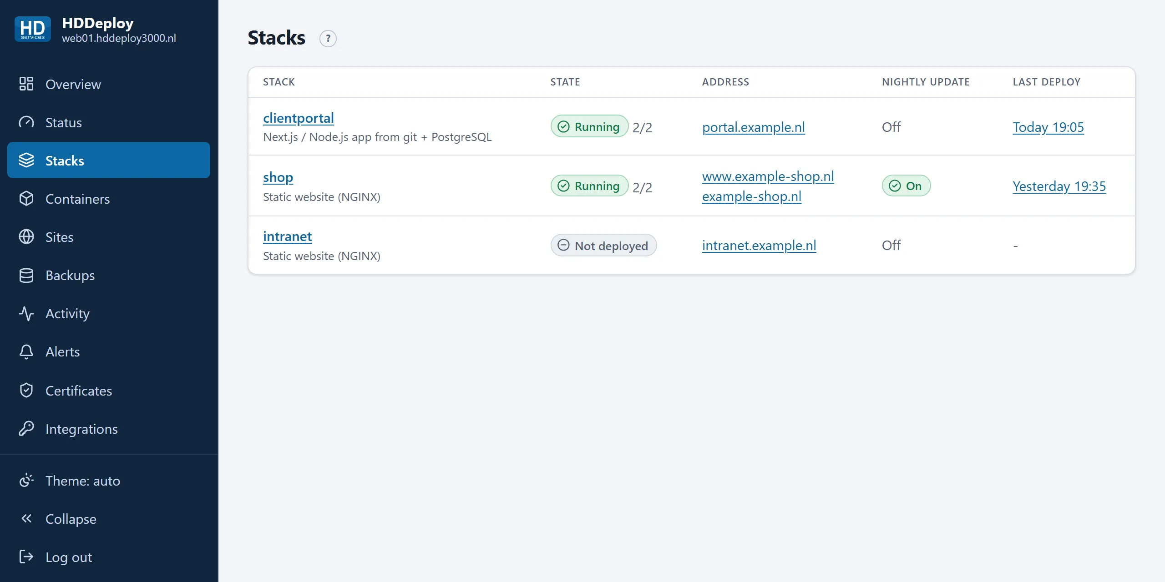This screenshot has height=582, width=1165.
Task: Open the Stacks help question-mark icon
Action: click(328, 39)
